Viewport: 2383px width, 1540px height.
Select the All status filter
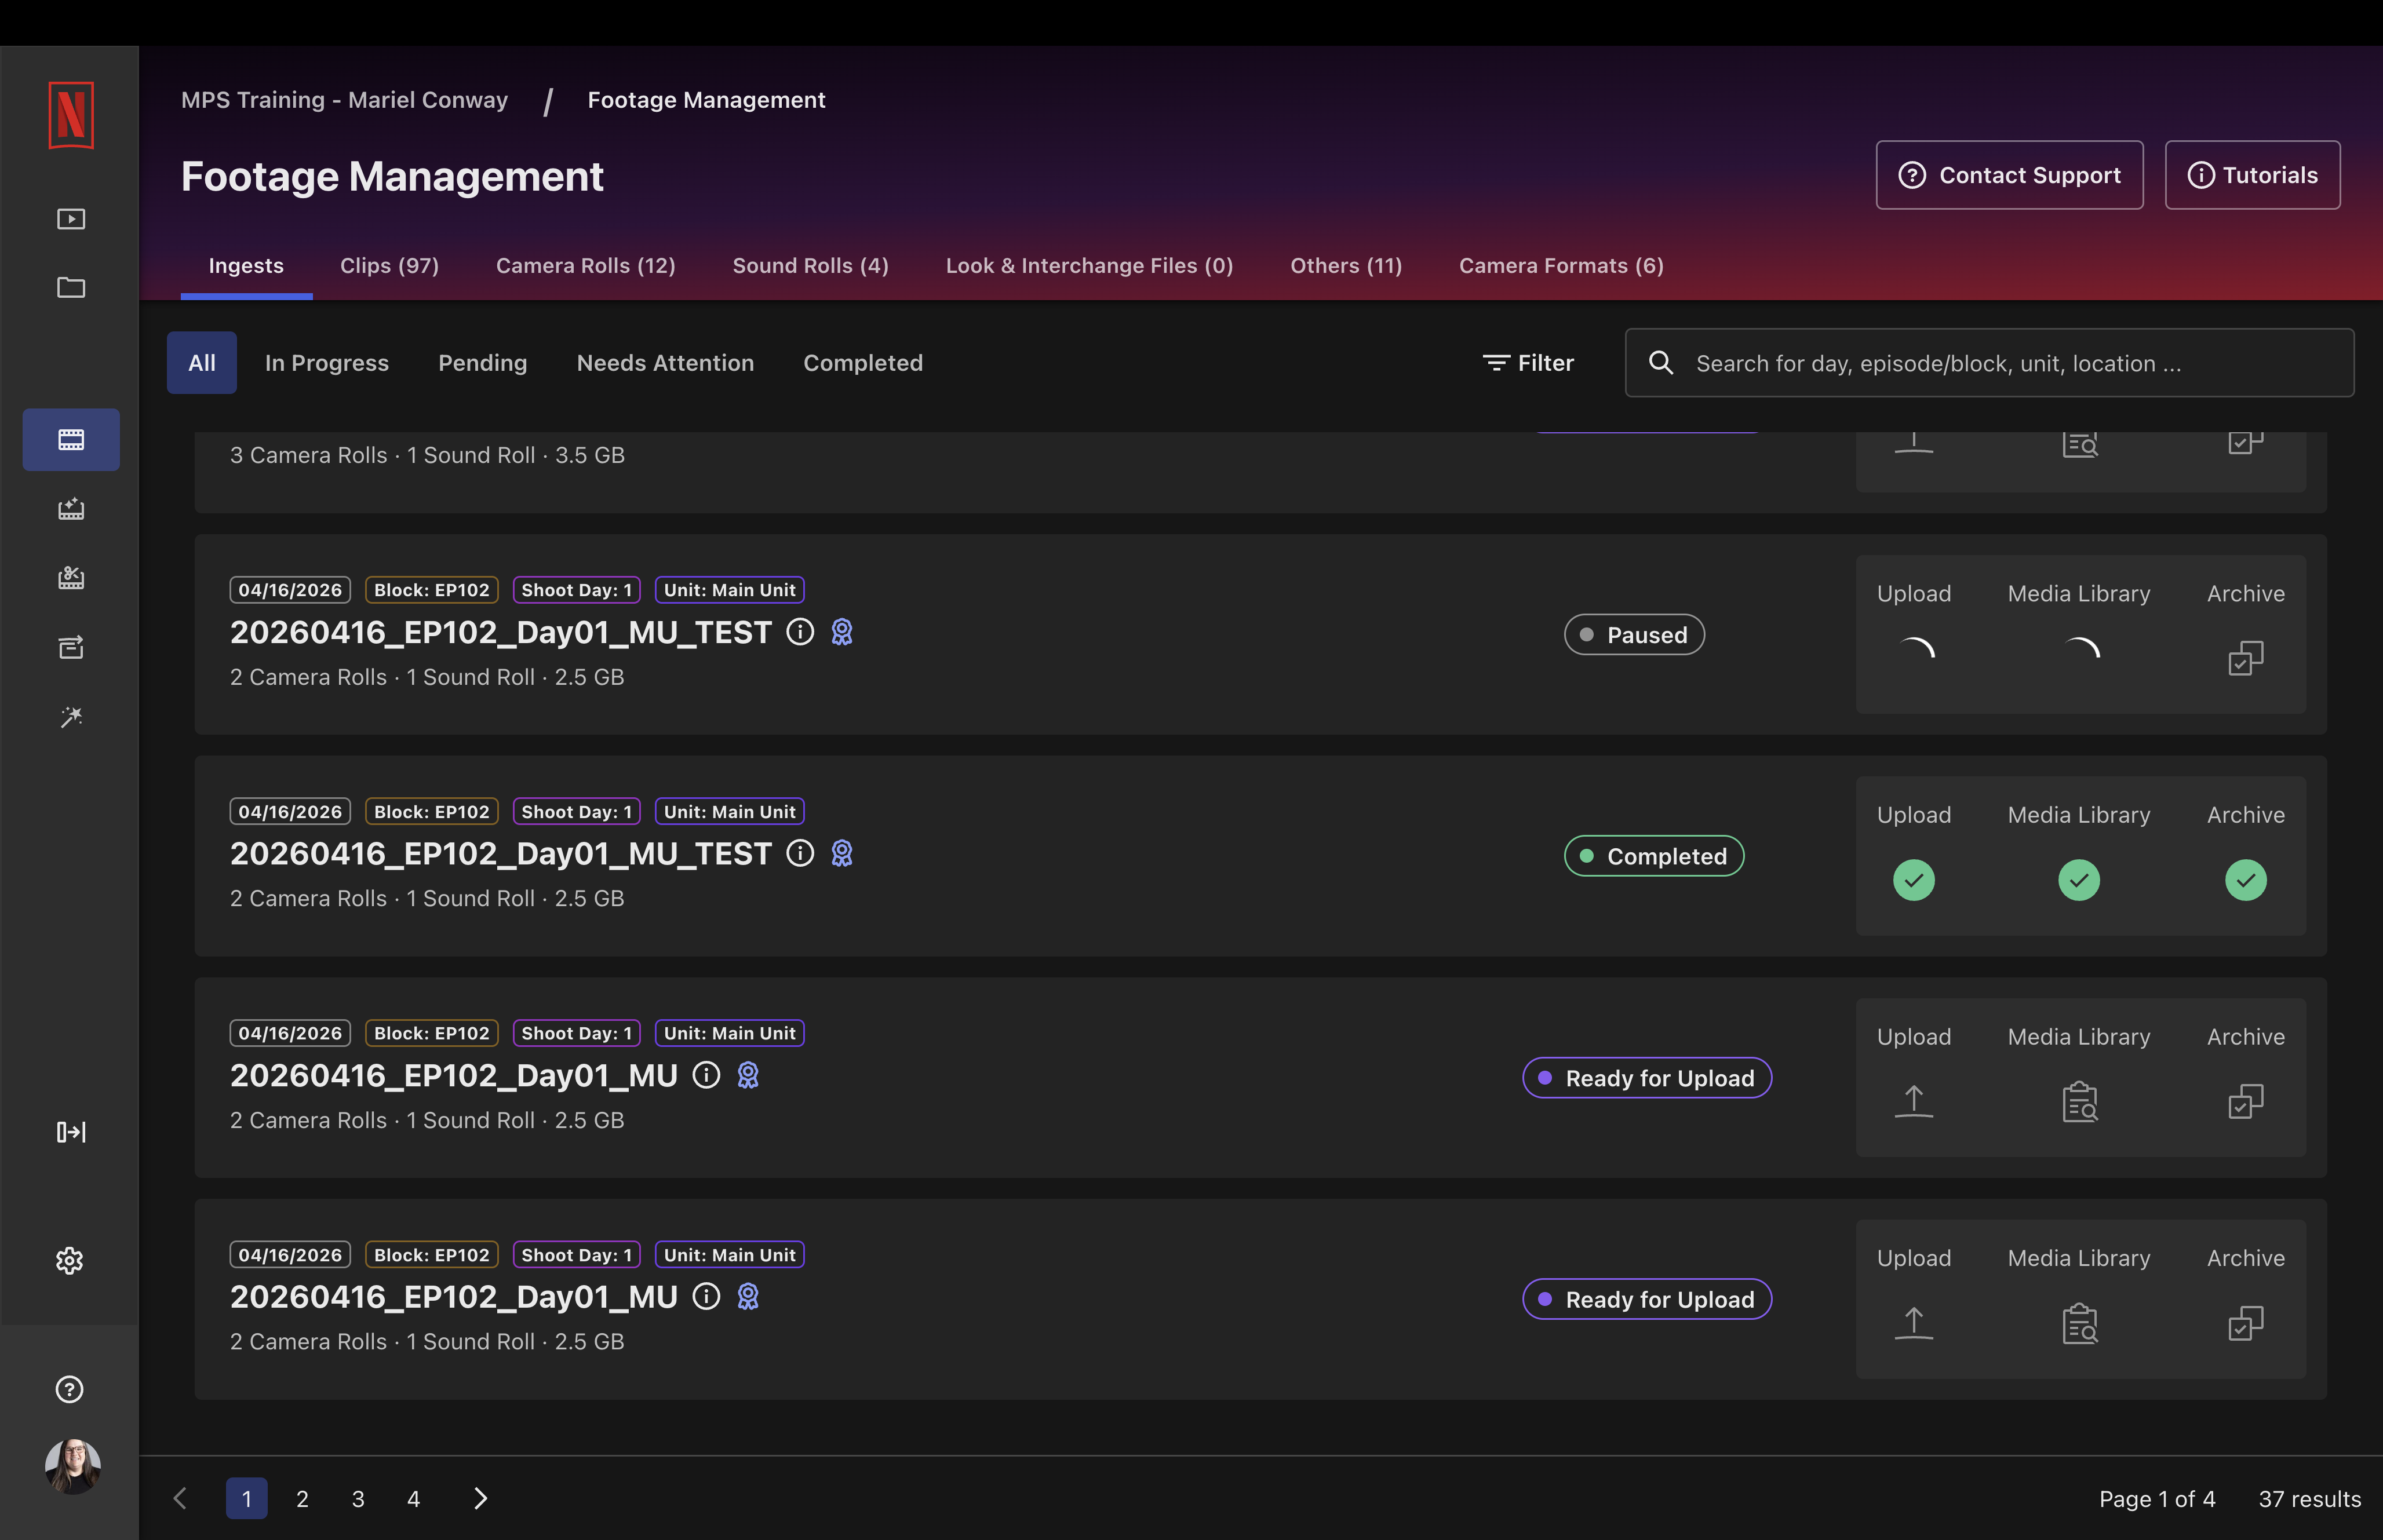[202, 363]
